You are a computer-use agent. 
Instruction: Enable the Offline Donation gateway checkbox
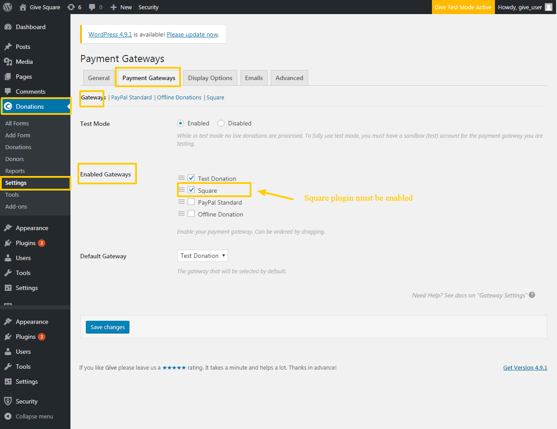(191, 213)
